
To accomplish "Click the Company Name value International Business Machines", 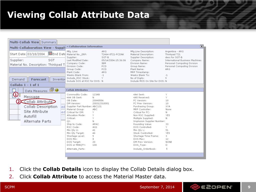I will click(x=183, y=60).
